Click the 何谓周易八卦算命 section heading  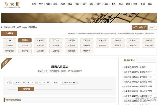(13, 100)
